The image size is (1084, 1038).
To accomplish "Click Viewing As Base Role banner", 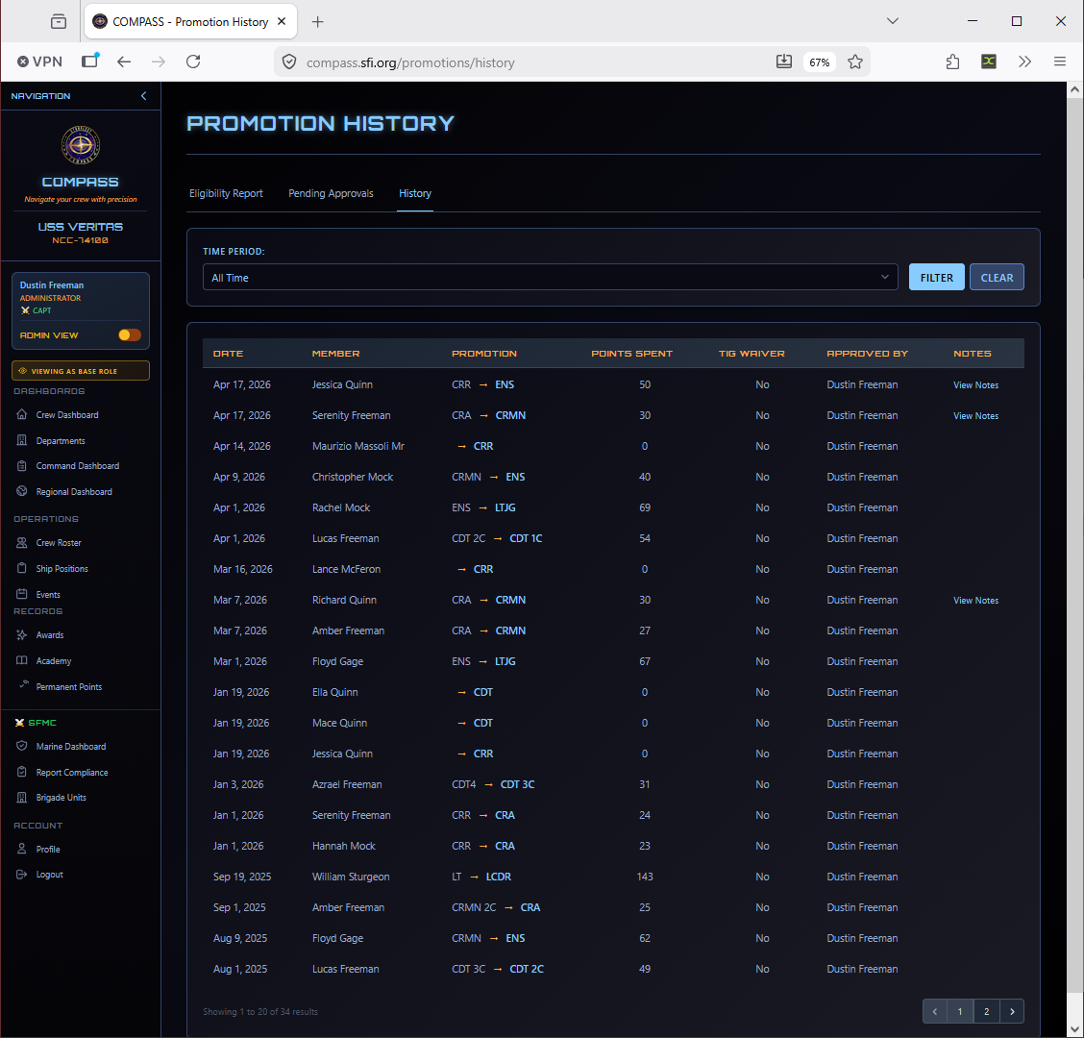I will (80, 371).
